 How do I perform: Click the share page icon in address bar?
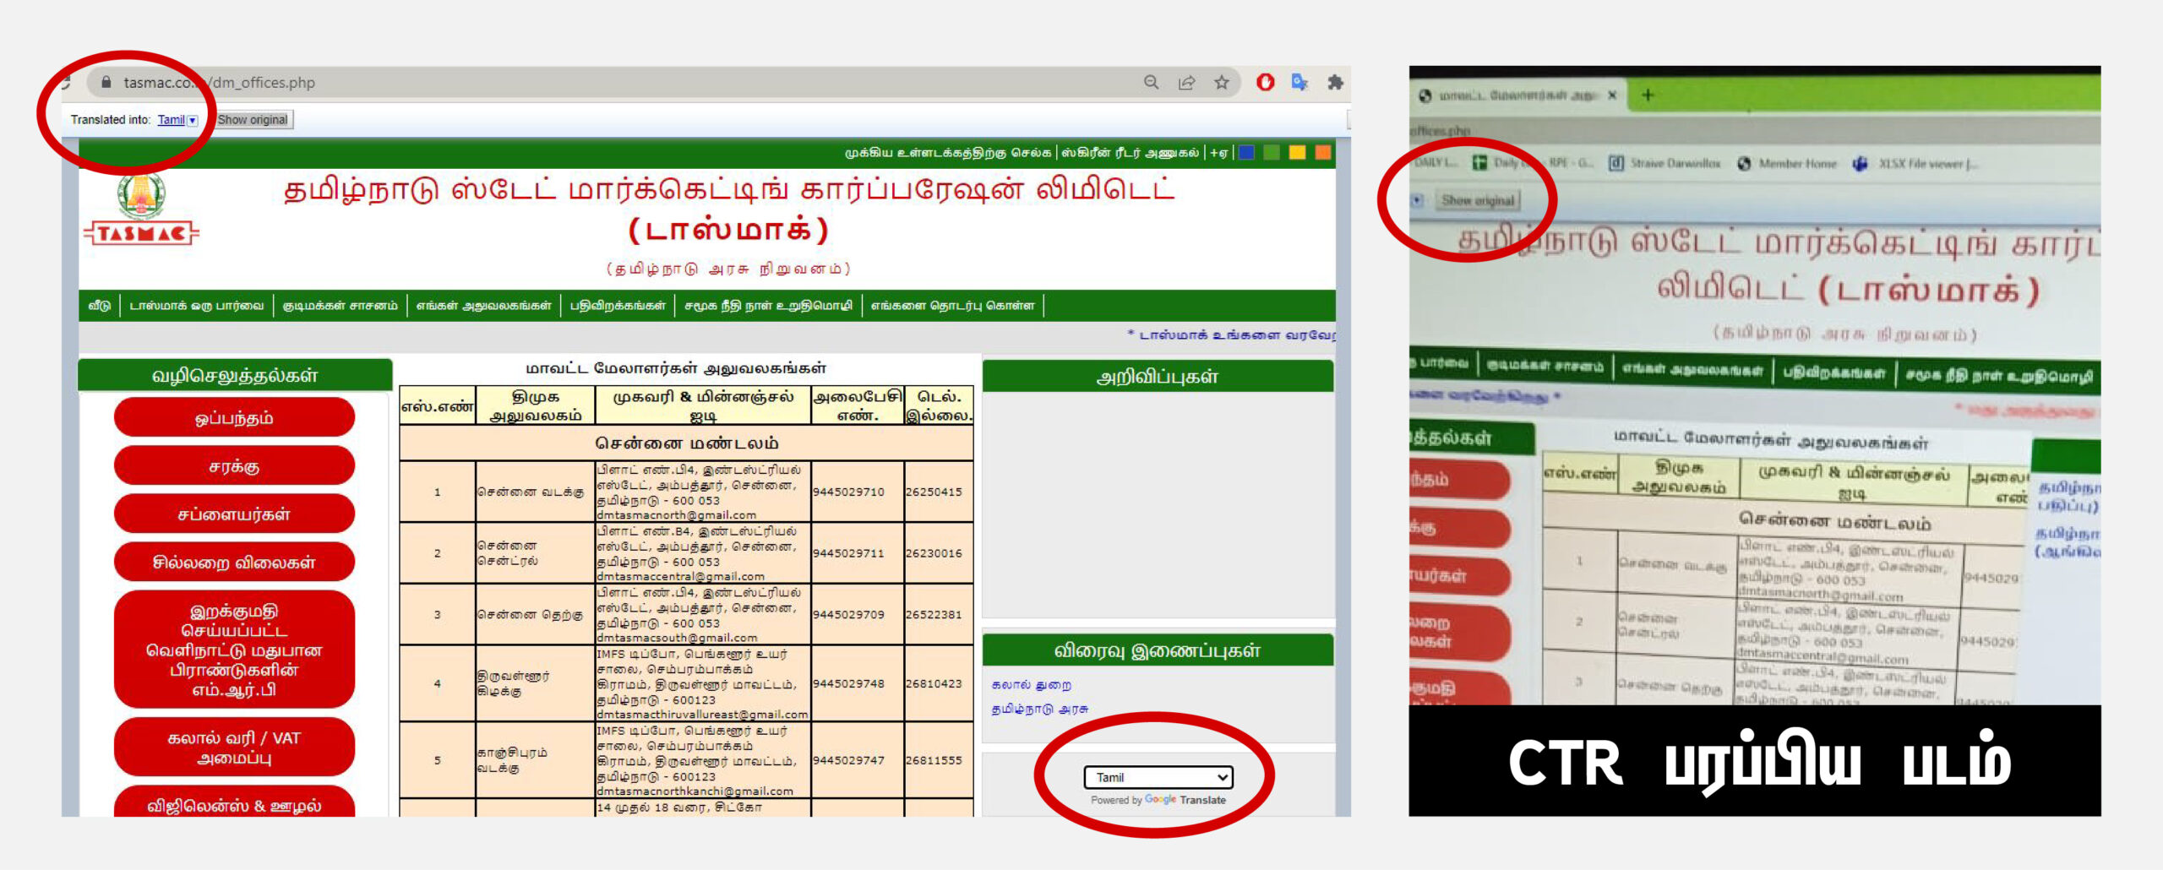pos(1186,82)
